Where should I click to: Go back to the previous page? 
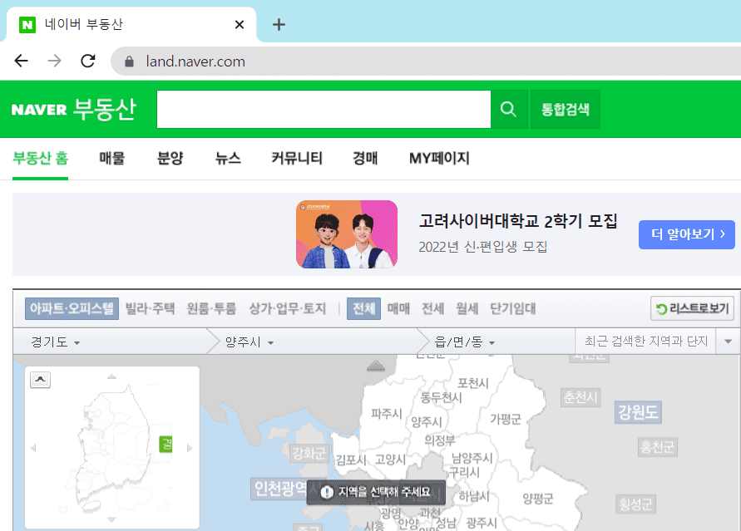pos(21,61)
